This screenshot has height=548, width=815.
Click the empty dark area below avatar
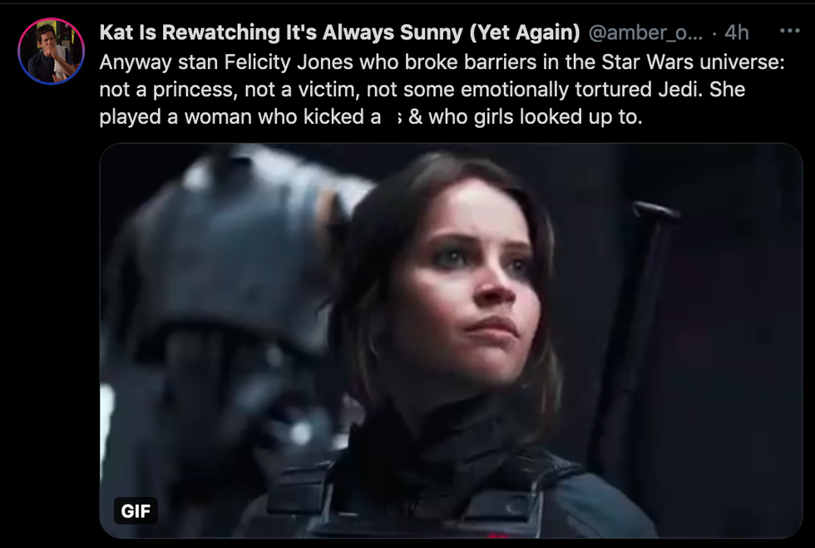[x=51, y=312]
